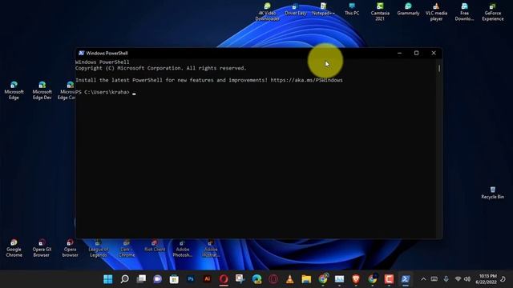This screenshot has width=513, height=288.
Task: Open the Windows Start menu
Action: click(x=108, y=279)
